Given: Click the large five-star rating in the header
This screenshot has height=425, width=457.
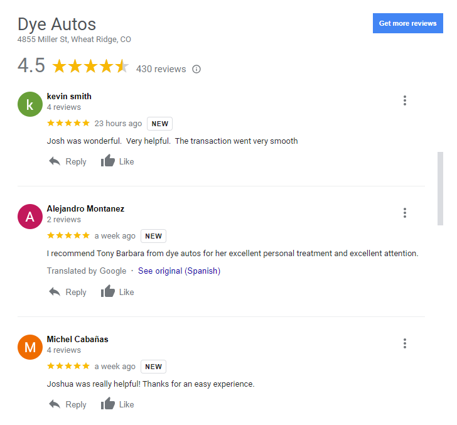Looking at the screenshot, I should pyautogui.click(x=90, y=66).
